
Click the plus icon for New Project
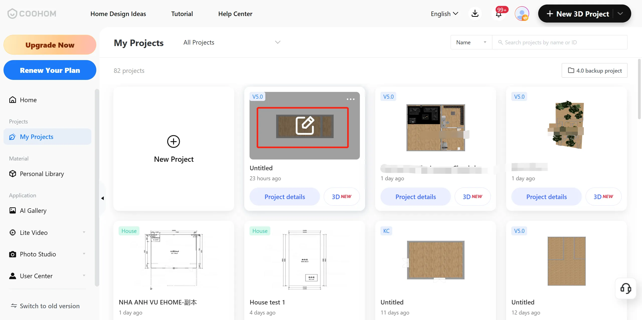[174, 141]
